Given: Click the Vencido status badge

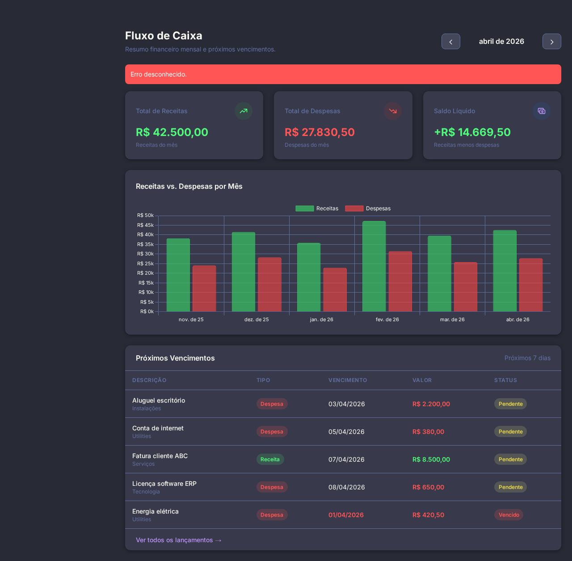Looking at the screenshot, I should pos(509,515).
